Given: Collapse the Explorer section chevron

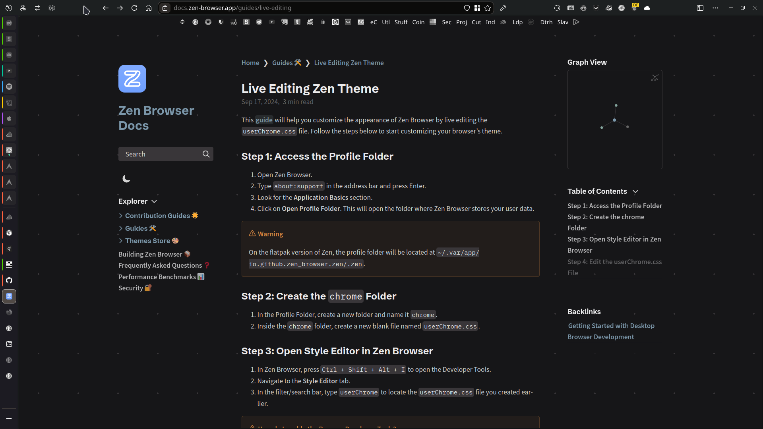Looking at the screenshot, I should point(154,201).
